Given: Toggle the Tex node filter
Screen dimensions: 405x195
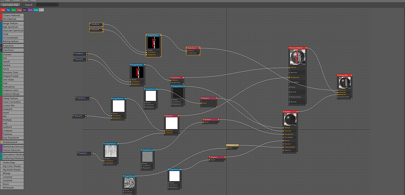Looking at the screenshot, I should (x=8, y=10).
